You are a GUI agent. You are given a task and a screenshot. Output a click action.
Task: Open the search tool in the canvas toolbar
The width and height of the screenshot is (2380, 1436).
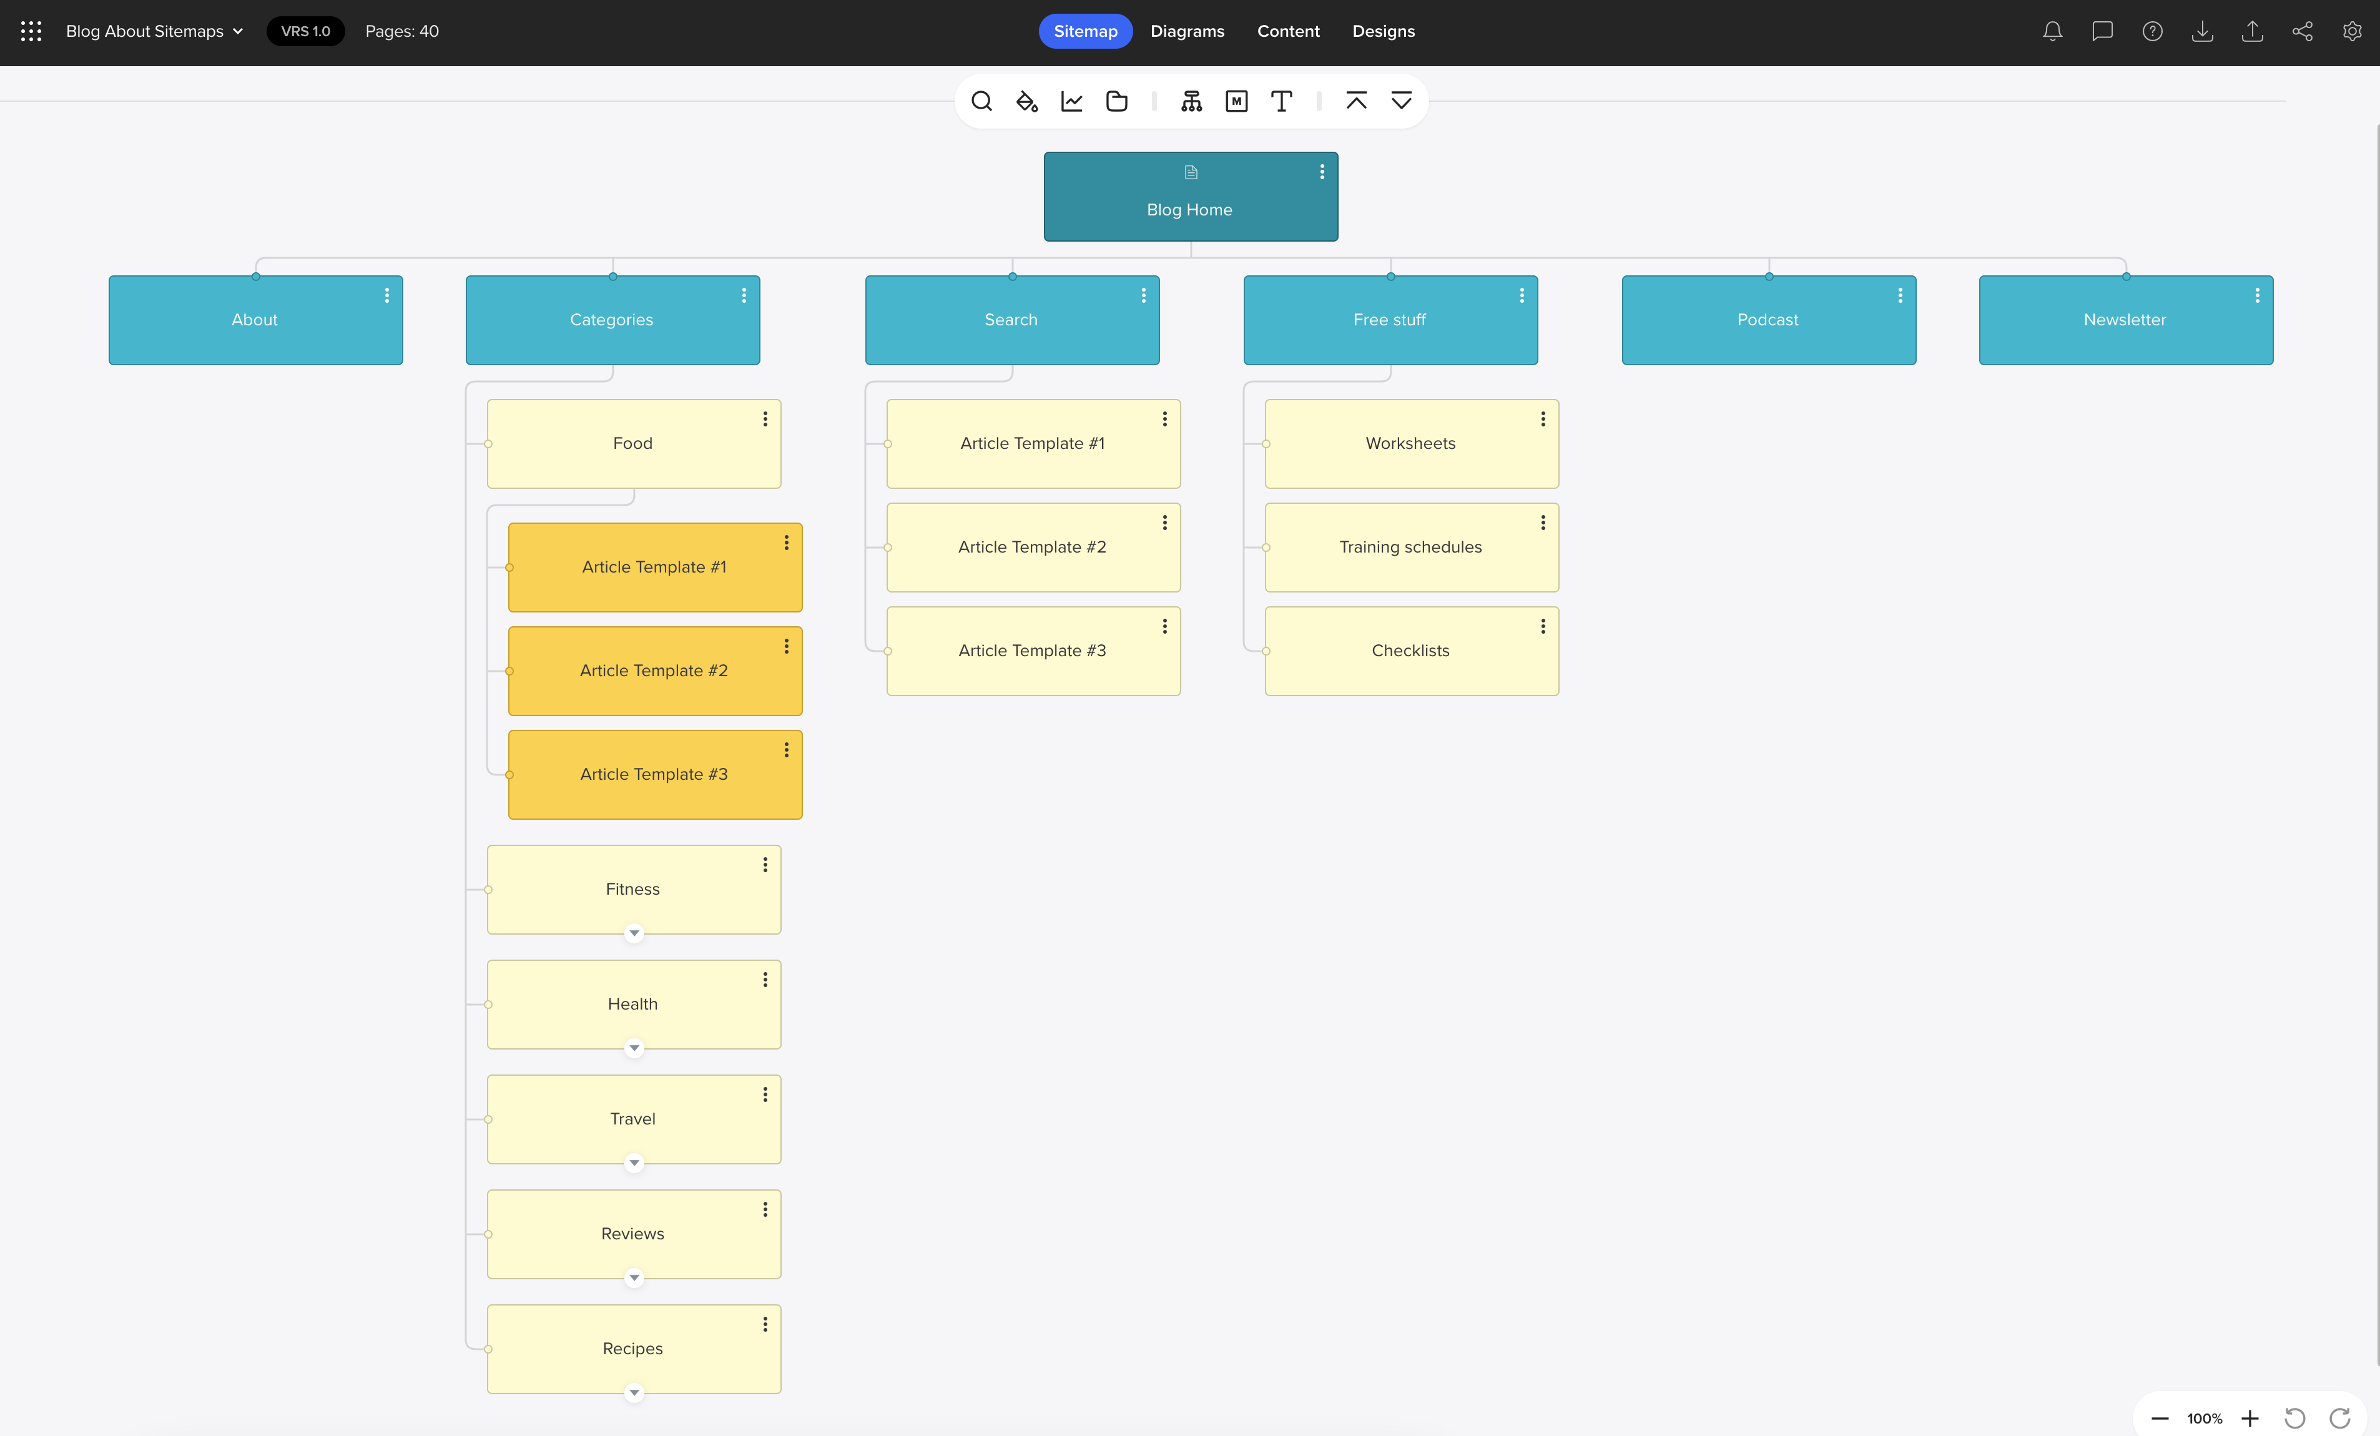click(x=981, y=101)
